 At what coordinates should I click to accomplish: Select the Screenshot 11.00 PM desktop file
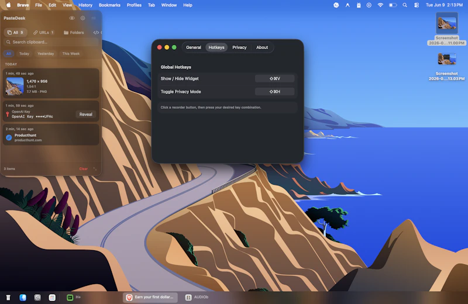click(x=446, y=29)
